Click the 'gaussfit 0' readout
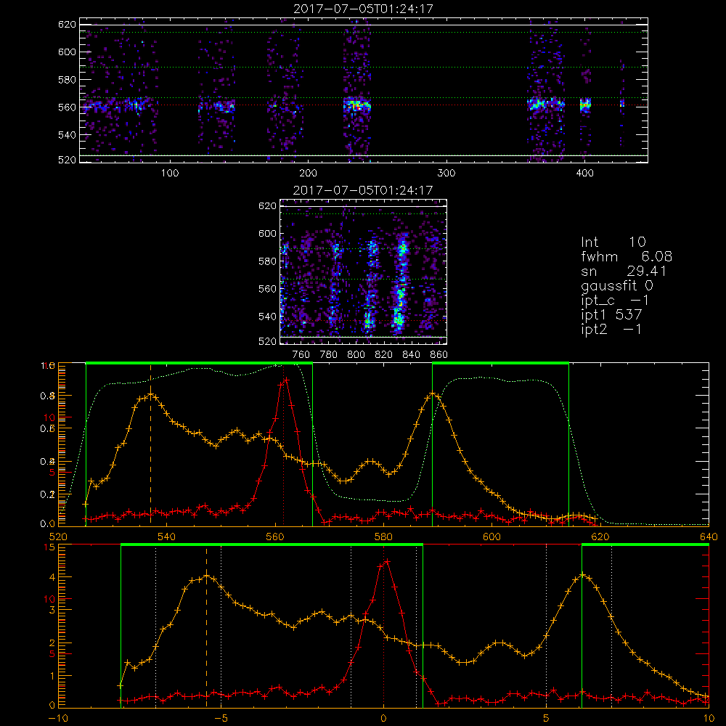Image resolution: width=726 pixels, height=726 pixels. tap(617, 285)
